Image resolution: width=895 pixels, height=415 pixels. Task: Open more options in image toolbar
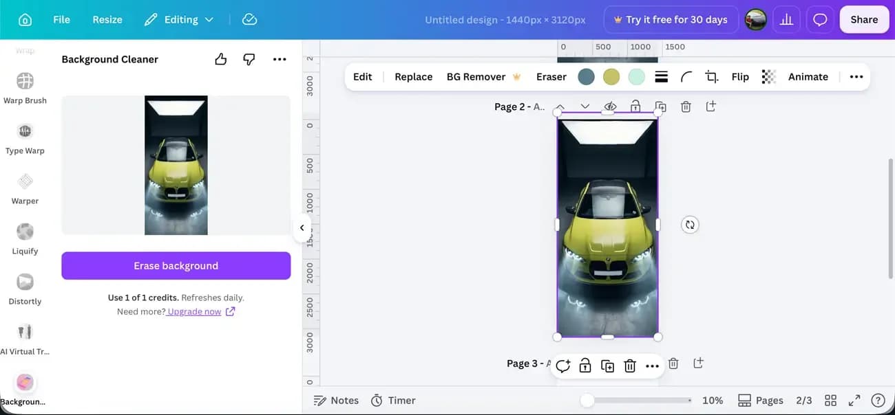(x=856, y=77)
